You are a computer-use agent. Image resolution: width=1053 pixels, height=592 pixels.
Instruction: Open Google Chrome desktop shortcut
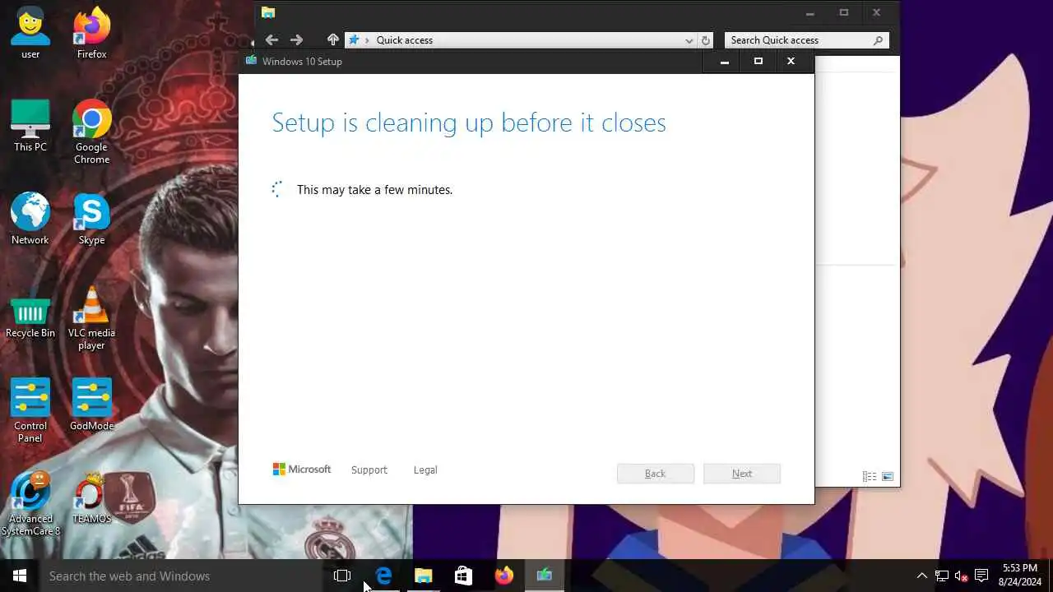pos(91,132)
